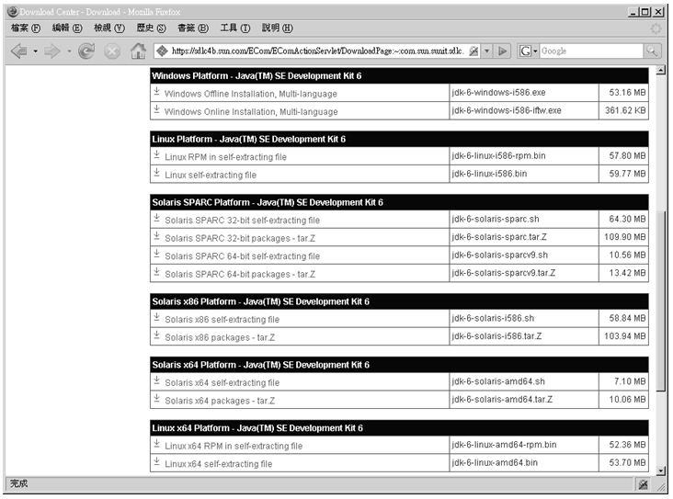Click download arrow icon beside Solaris SPARC 32-bit self-extracting
Screen dimensions: 673x499
click(x=156, y=218)
